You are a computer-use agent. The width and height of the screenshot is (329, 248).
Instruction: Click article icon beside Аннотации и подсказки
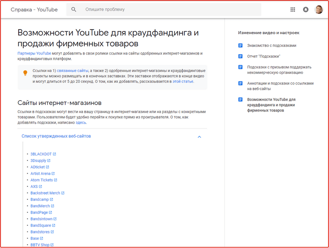coord(241,83)
